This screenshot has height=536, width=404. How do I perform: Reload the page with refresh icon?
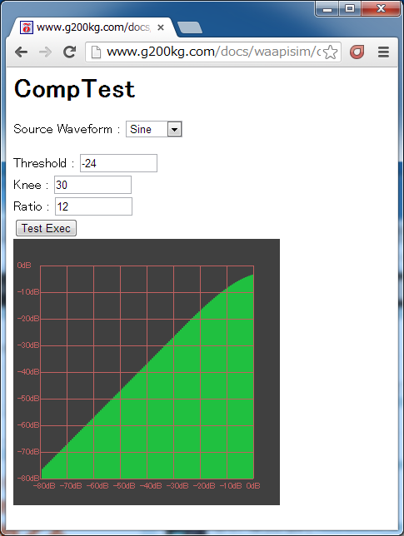pyautogui.click(x=69, y=52)
